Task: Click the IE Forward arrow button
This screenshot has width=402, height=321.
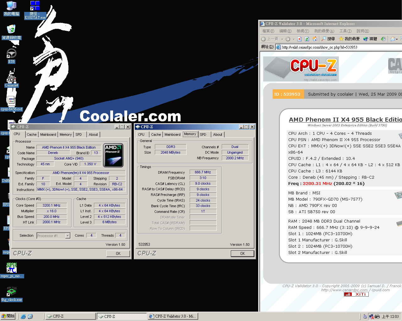Action: pos(288,39)
